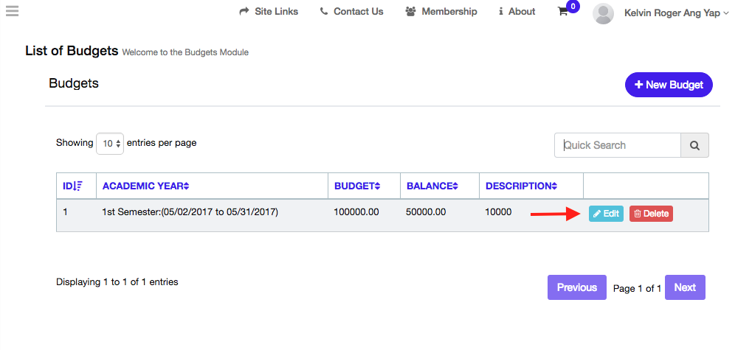Image resolution: width=752 pixels, height=350 pixels.
Task: Click the New Budget button
Action: pos(669,85)
